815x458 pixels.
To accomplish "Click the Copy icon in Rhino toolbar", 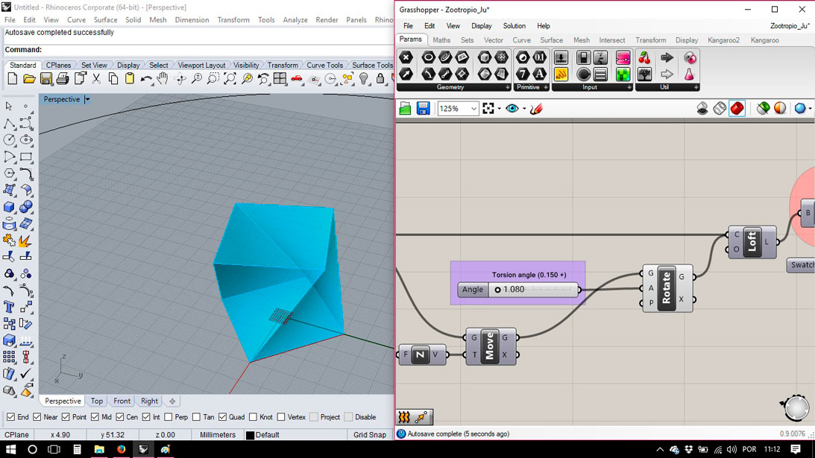I will pos(113,79).
